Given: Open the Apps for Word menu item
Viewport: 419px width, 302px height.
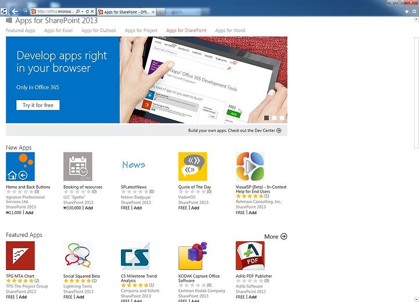Looking at the screenshot, I should point(230,30).
